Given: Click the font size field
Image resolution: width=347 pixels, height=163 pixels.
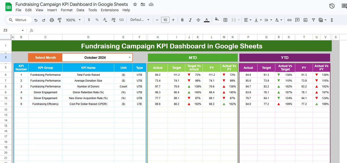Looking at the screenshot, I should (165, 20).
